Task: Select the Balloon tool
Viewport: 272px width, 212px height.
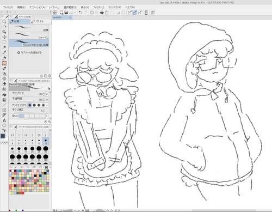Action: [4, 125]
